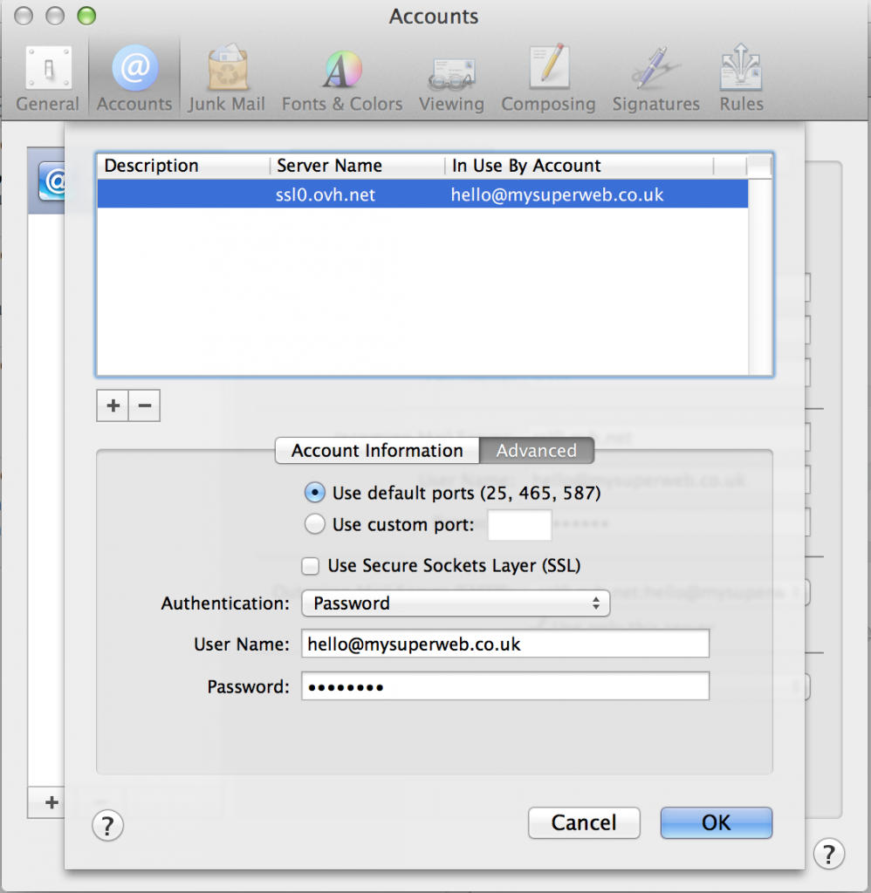Screen dimensions: 871x893
Task: Click hello@mysuperweb.co.uk in server list
Action: click(x=557, y=194)
